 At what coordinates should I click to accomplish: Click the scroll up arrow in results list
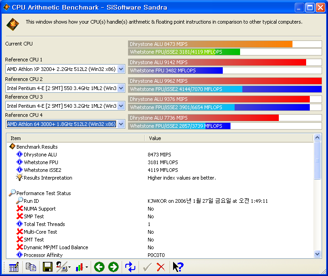tap(318, 138)
